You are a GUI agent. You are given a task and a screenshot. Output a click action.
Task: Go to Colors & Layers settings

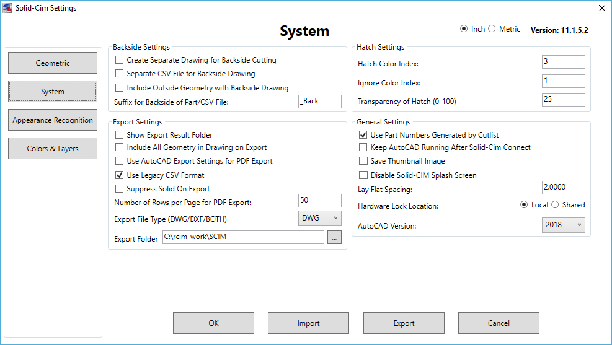pos(53,148)
